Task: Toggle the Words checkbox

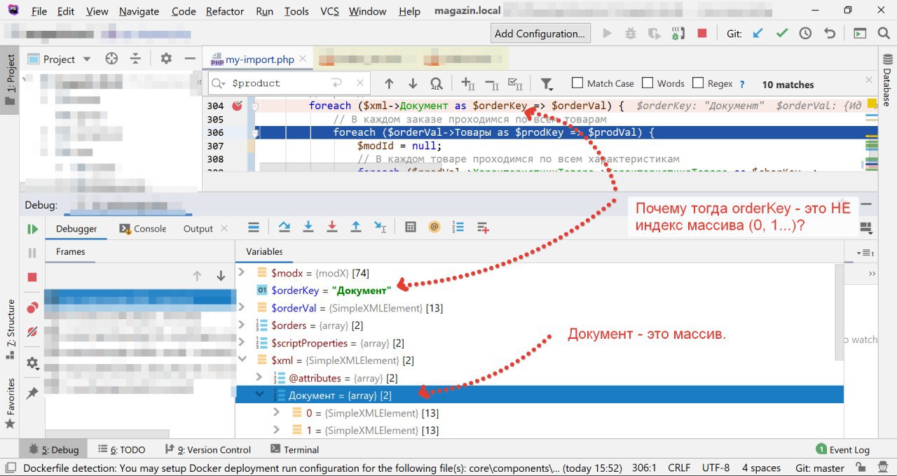Action: (648, 83)
